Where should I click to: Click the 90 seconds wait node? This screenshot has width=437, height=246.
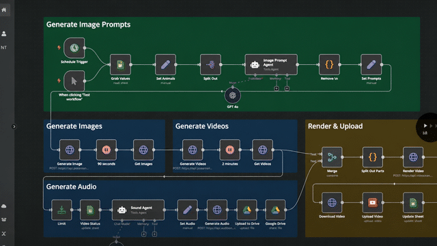(107, 150)
